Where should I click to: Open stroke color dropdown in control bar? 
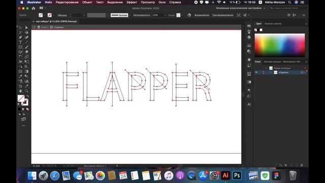(x=53, y=15)
